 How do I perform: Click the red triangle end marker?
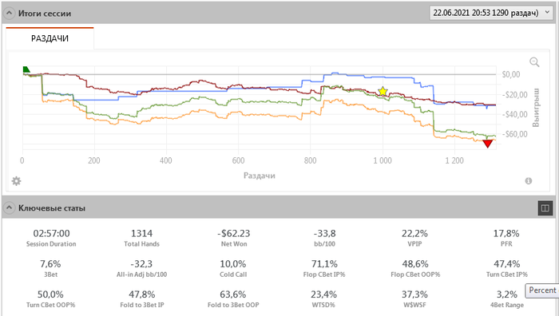487,144
